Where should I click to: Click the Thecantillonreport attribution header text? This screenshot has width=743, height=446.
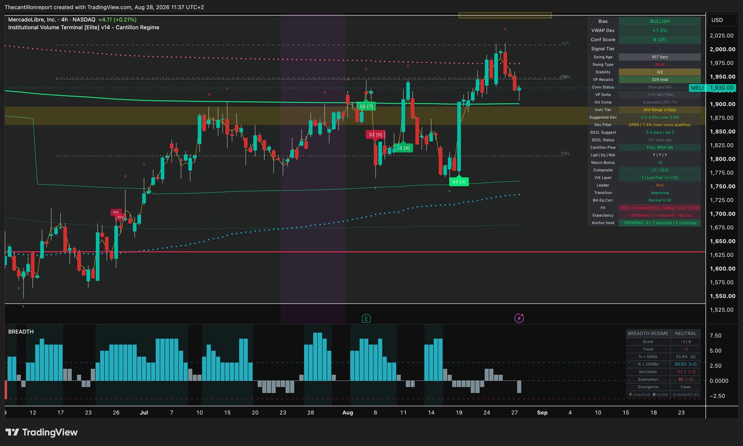(104, 7)
